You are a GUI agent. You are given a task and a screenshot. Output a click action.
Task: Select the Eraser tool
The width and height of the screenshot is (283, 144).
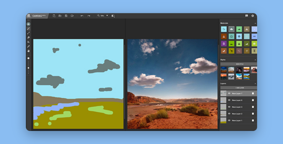(28, 37)
